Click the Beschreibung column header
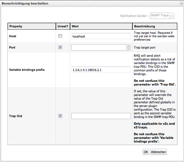This screenshot has width=184, height=162. (x=155, y=26)
